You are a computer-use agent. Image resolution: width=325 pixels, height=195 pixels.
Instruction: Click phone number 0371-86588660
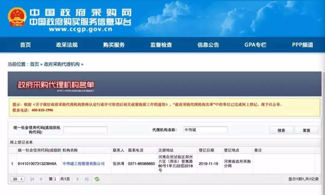coord(141,164)
